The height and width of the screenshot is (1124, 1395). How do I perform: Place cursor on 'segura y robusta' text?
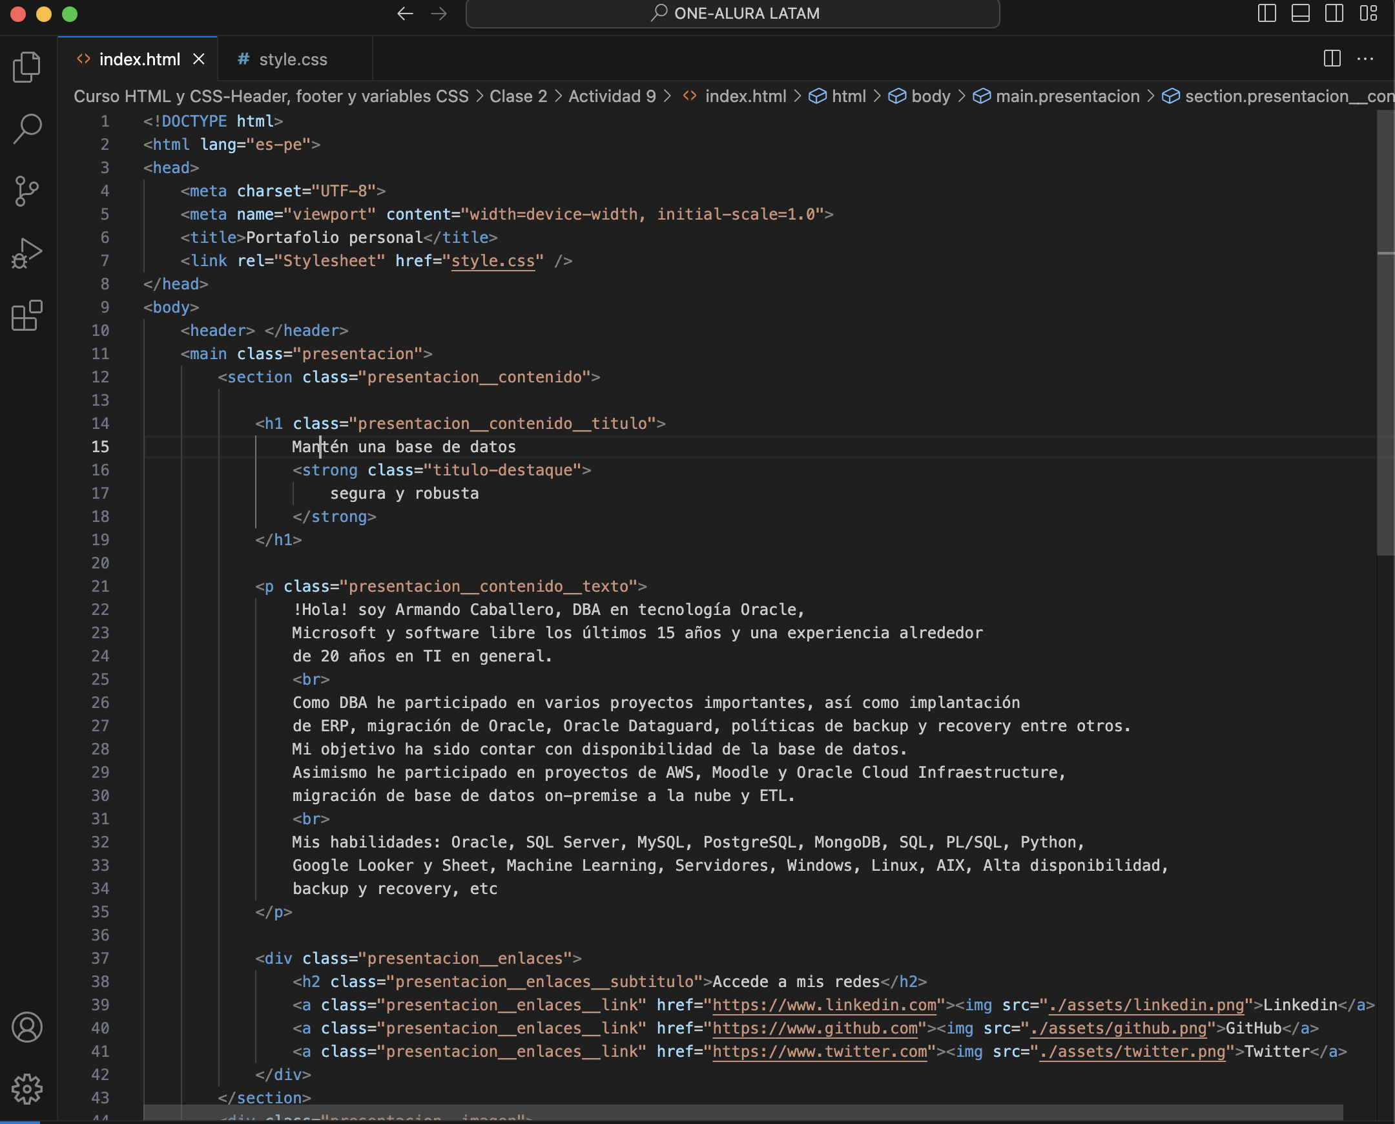coord(404,494)
